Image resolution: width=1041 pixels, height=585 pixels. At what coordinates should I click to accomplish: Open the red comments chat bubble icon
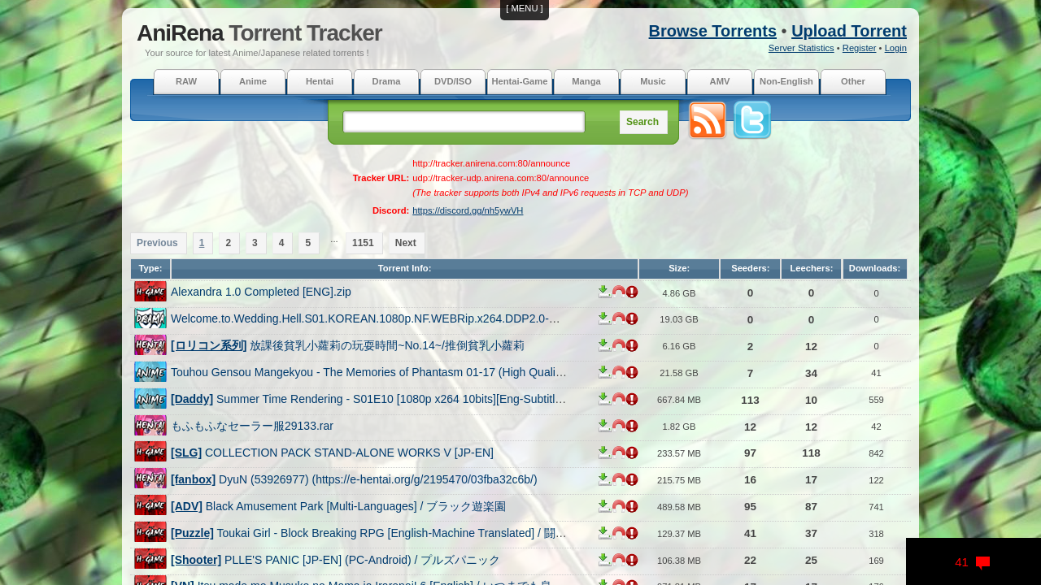pyautogui.click(x=982, y=563)
